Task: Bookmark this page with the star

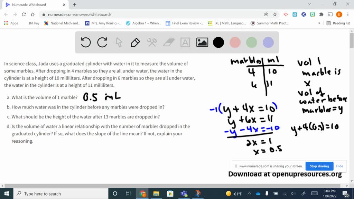Action: (275, 15)
